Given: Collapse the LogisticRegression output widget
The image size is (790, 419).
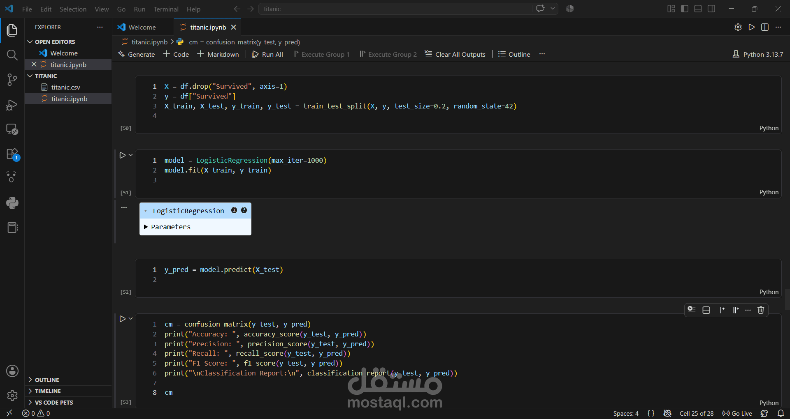Looking at the screenshot, I should [x=146, y=211].
